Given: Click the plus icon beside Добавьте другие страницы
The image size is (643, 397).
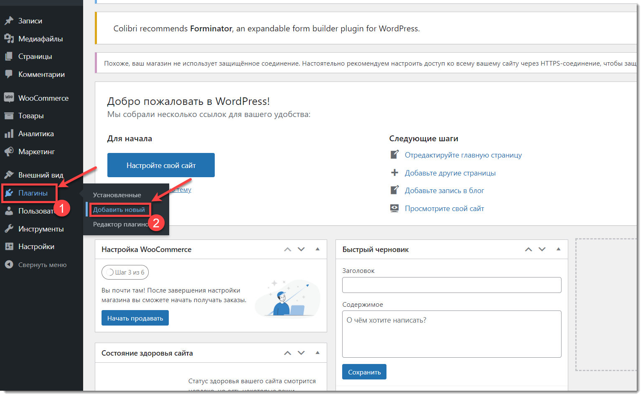Looking at the screenshot, I should (394, 173).
